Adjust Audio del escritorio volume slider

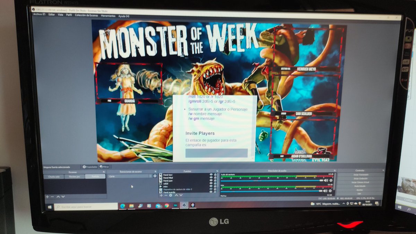(x=272, y=180)
